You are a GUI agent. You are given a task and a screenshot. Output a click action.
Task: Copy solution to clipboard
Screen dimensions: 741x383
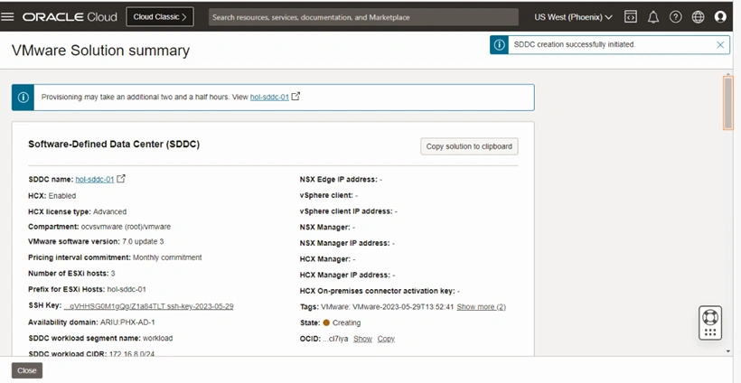pyautogui.click(x=469, y=146)
